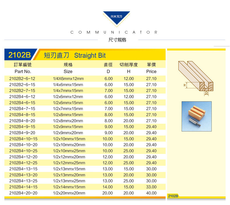Click the H column header
This screenshot has width=230, height=205.
129,71
